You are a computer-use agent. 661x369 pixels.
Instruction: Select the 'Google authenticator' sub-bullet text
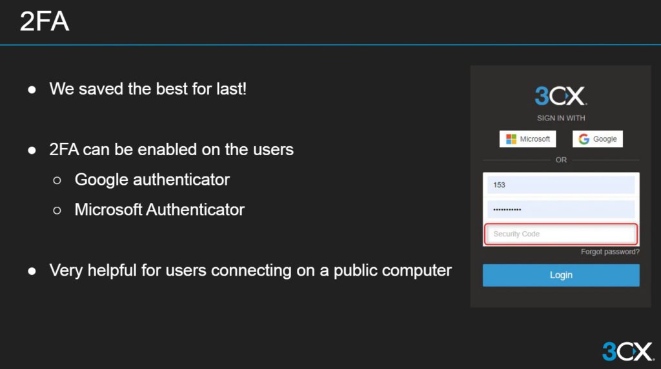152,180
